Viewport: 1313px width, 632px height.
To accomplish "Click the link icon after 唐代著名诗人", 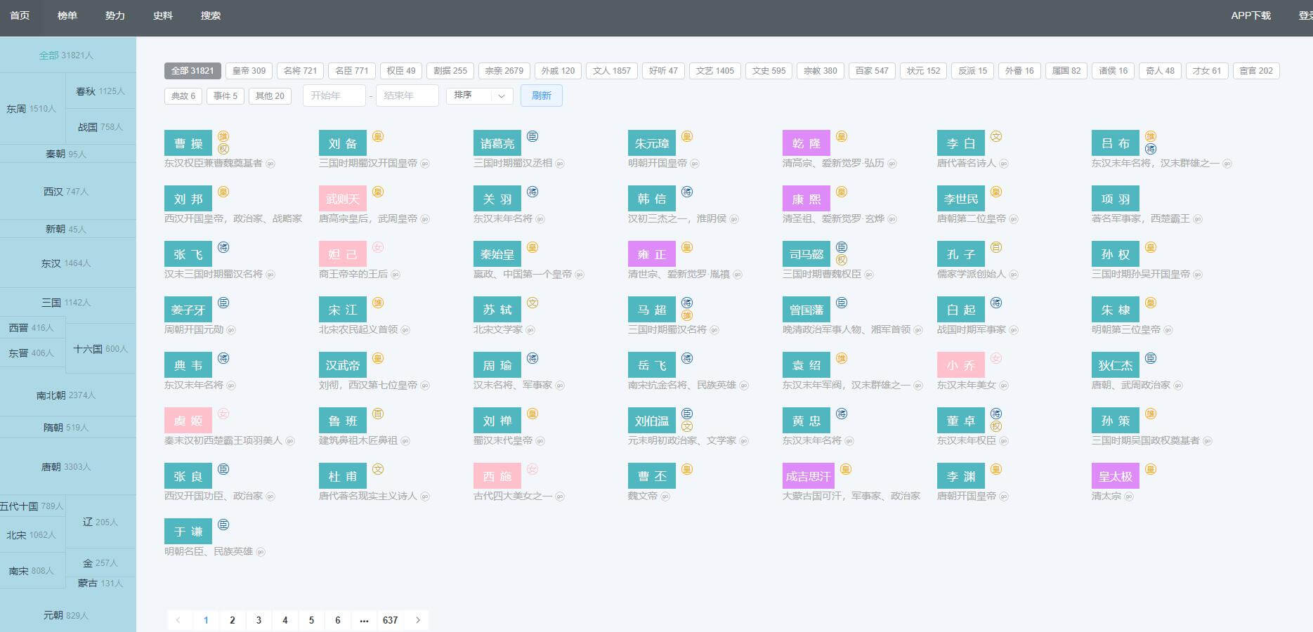I will (x=1004, y=164).
